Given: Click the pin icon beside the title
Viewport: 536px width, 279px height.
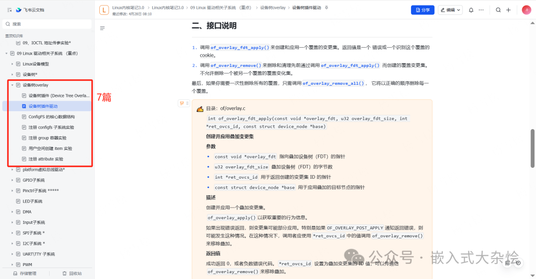Looking at the screenshot, I should click(x=327, y=7).
